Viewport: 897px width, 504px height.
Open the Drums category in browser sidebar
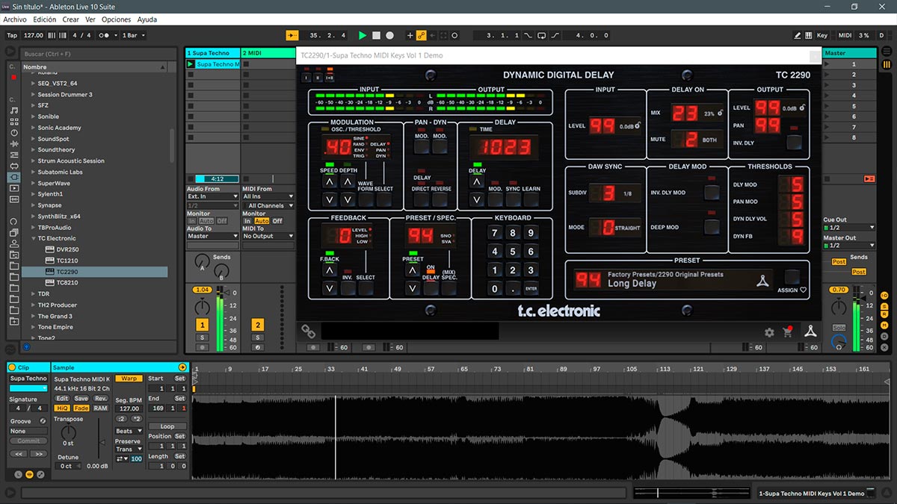click(13, 122)
